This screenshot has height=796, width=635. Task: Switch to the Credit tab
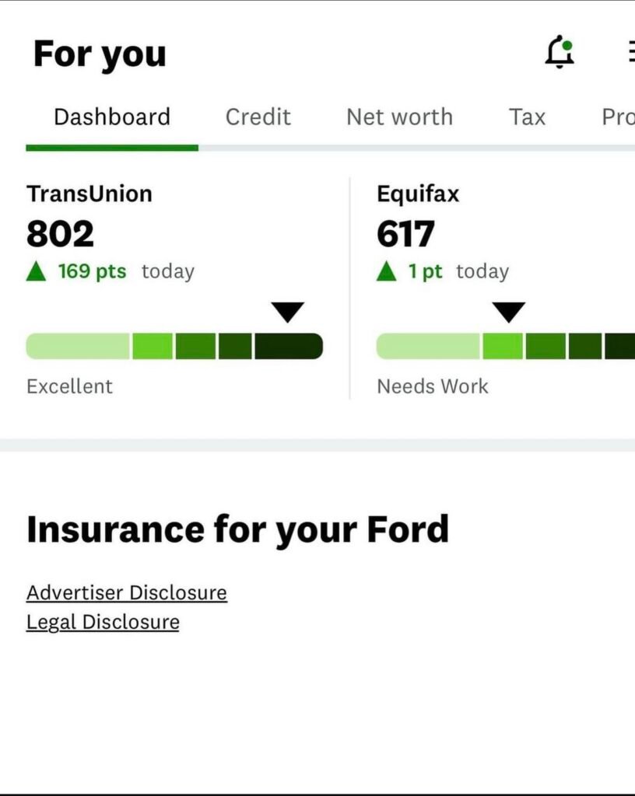tap(258, 117)
